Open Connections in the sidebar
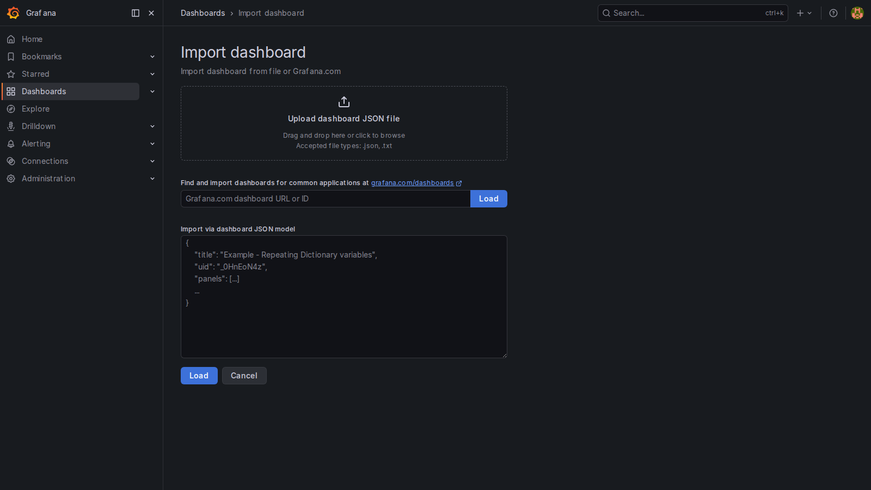Screen dimensions: 871x490 tap(45, 161)
